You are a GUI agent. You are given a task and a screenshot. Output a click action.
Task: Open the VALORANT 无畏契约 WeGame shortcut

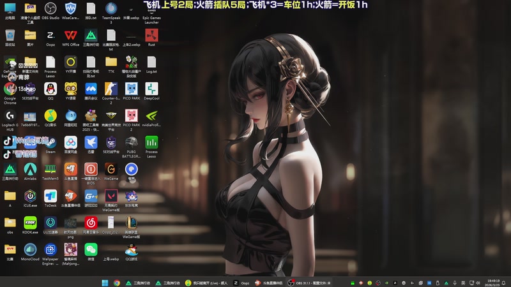coord(111,200)
